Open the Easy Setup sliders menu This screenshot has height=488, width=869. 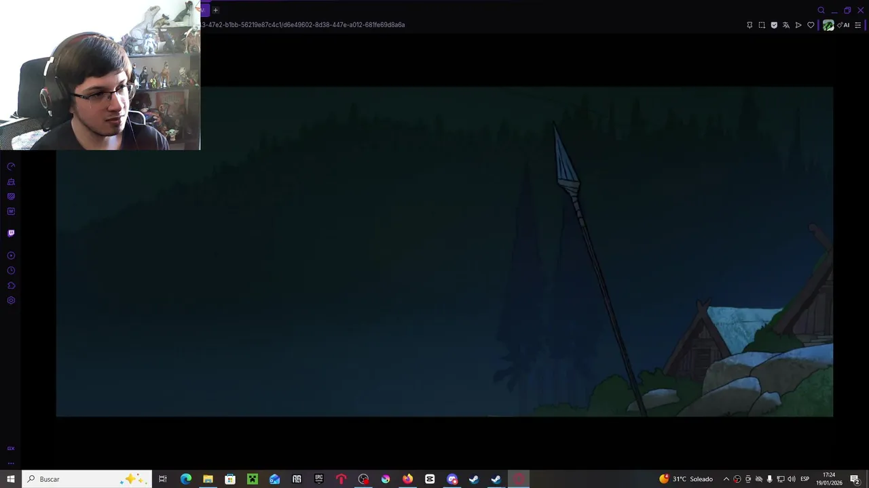coord(858,25)
